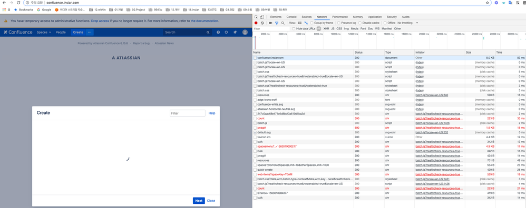Click the red record network log button

pyautogui.click(x=256, y=23)
